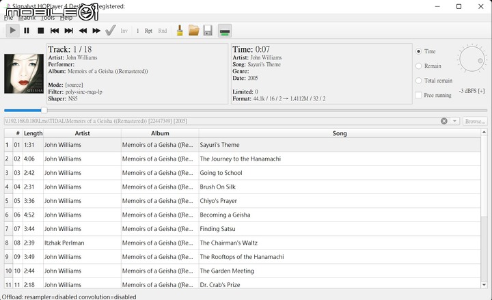The height and width of the screenshot is (300, 492).
Task: Toggle the Rnd random playback button
Action: (162, 31)
